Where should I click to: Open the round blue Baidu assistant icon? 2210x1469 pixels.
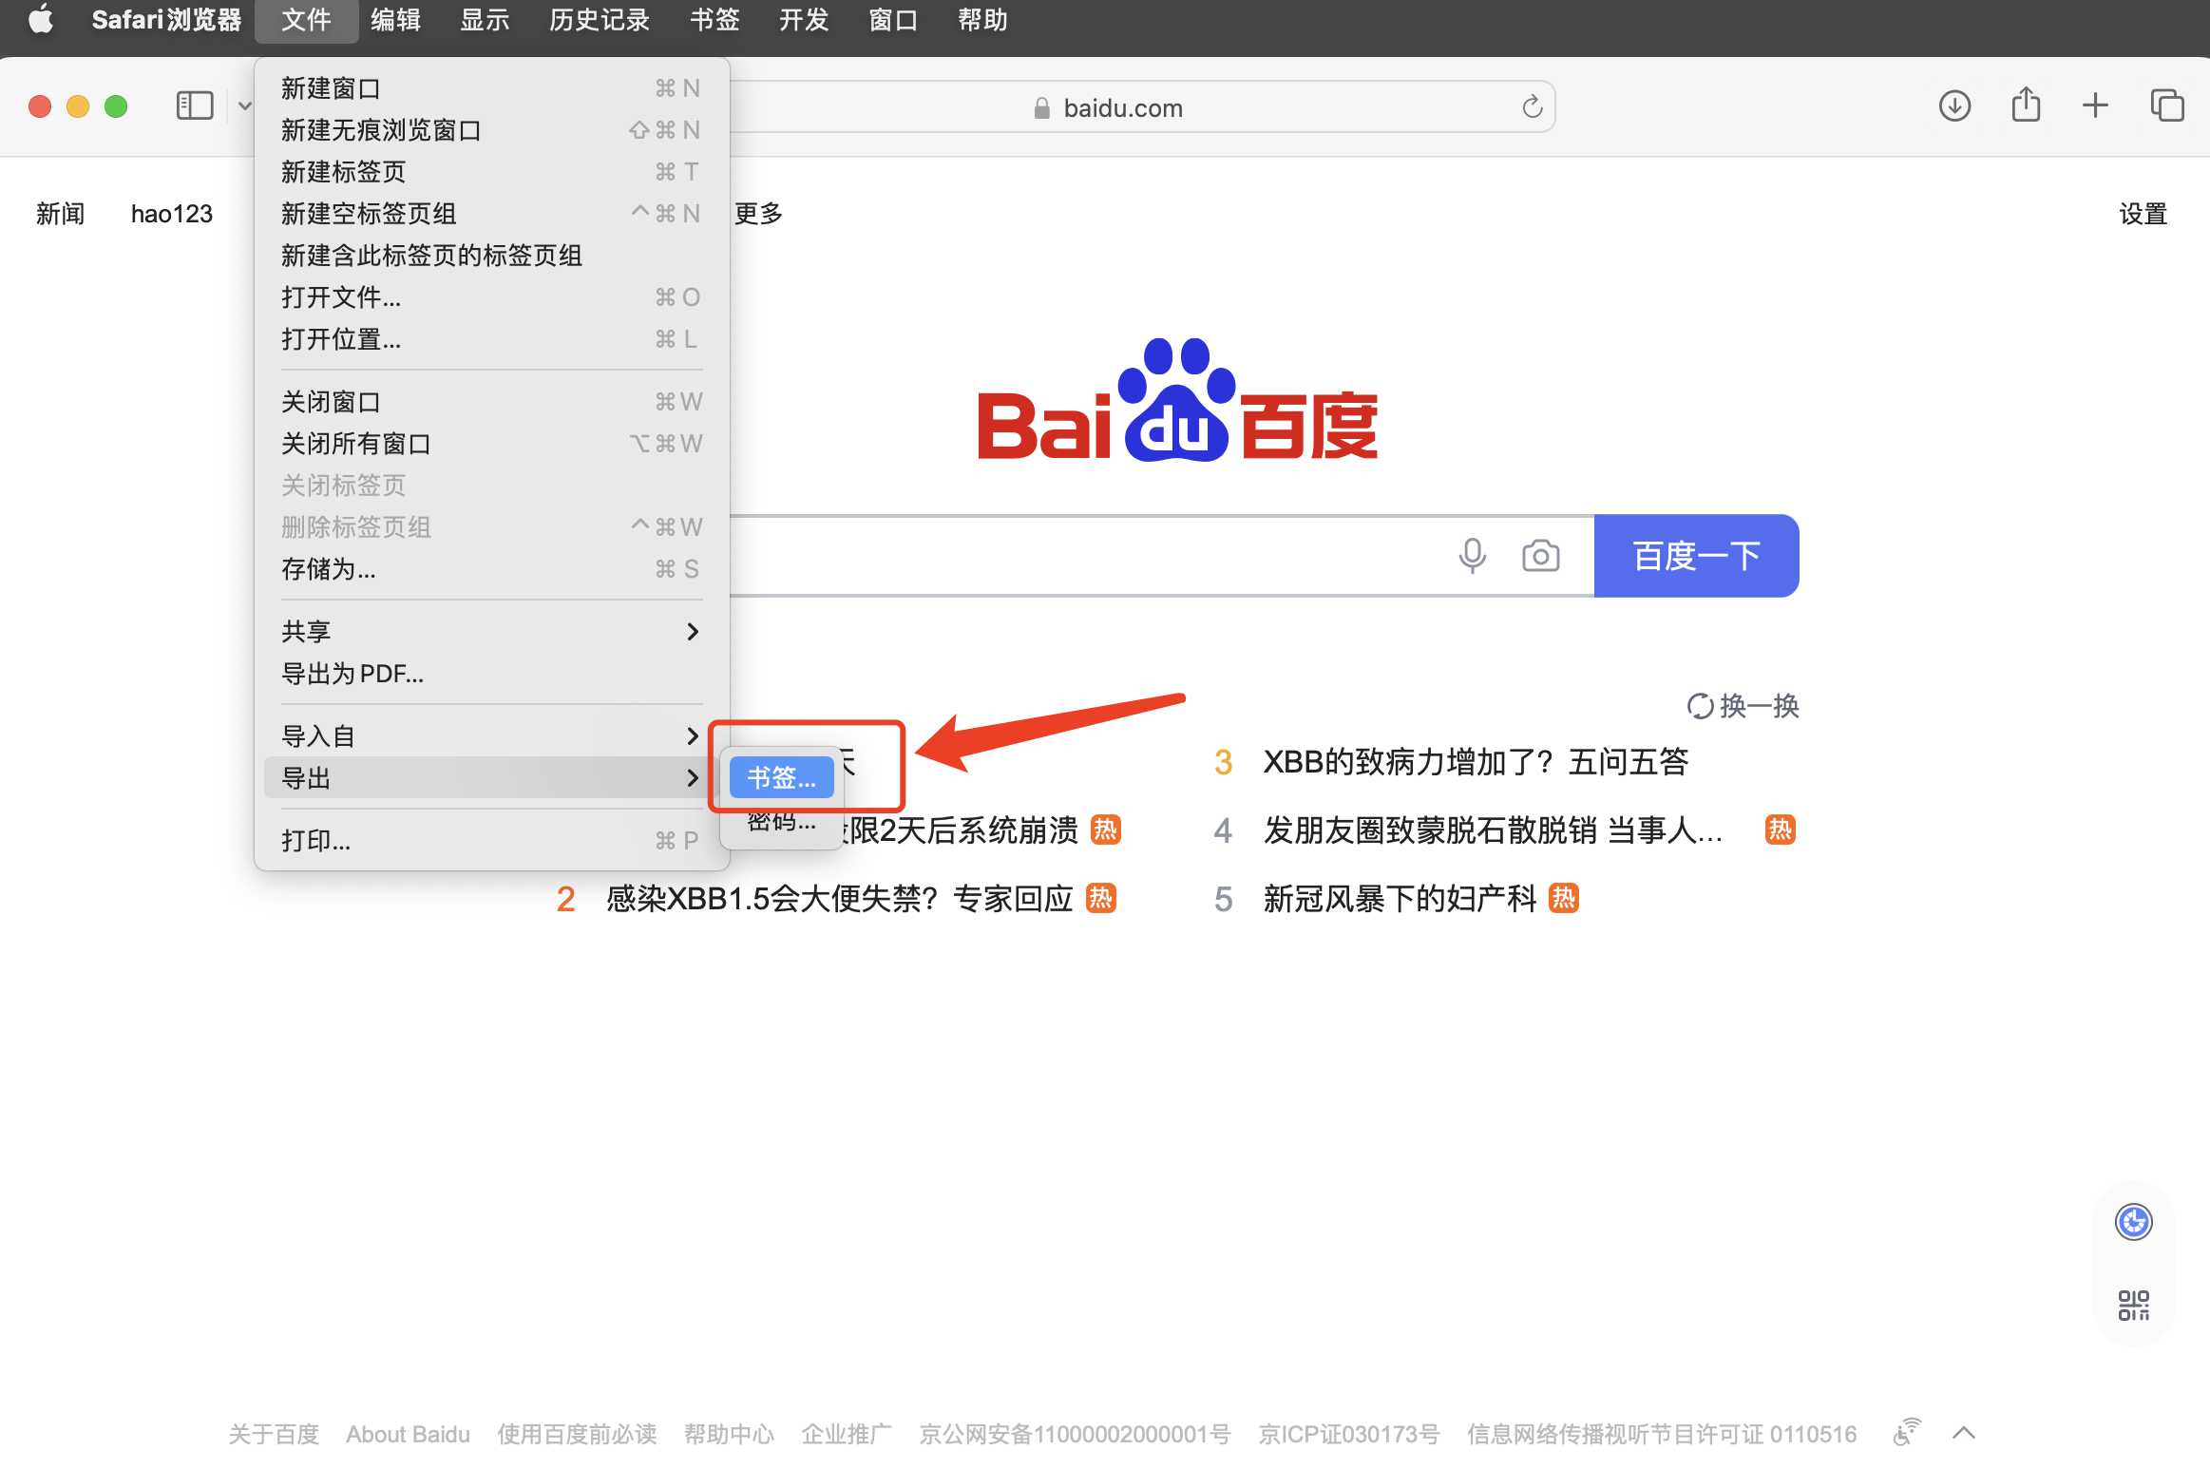pyautogui.click(x=2133, y=1222)
